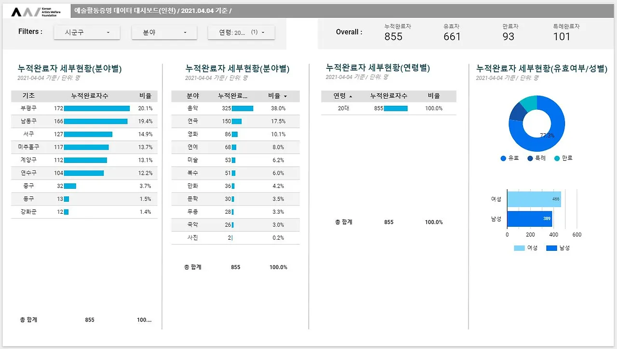Sort by 누적완료자수 header in the 연령 table

389,96
